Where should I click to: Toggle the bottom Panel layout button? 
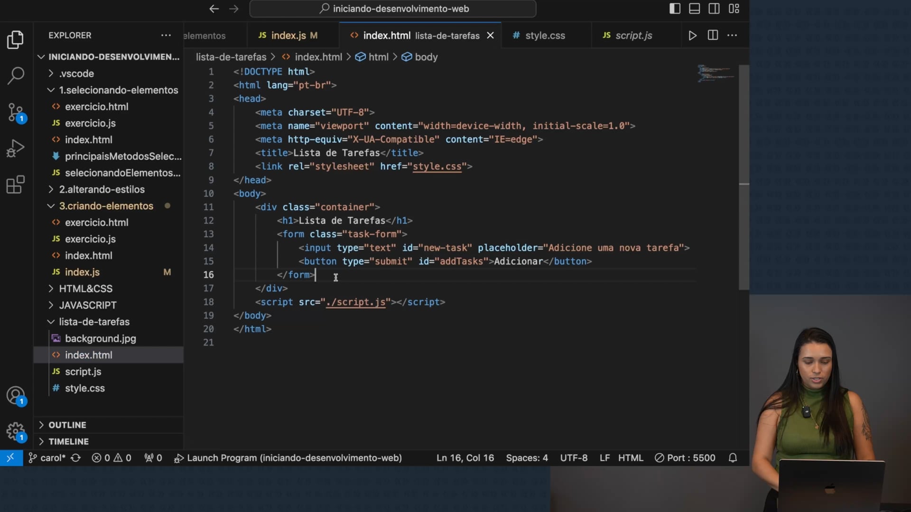[694, 9]
